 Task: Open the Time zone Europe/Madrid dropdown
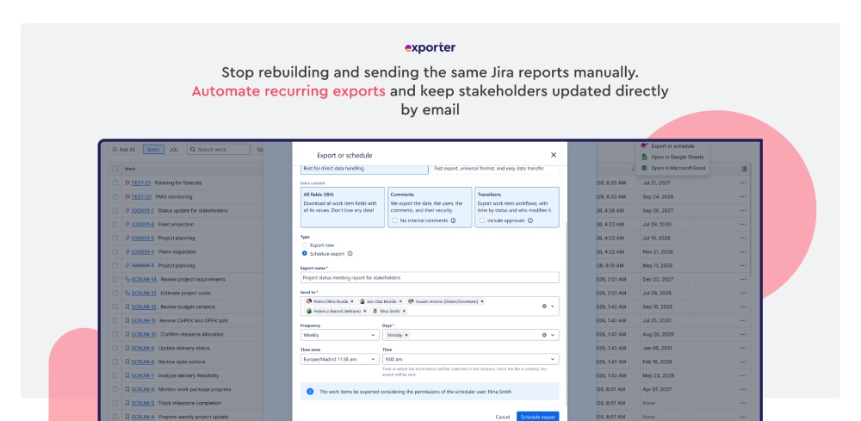pyautogui.click(x=339, y=359)
